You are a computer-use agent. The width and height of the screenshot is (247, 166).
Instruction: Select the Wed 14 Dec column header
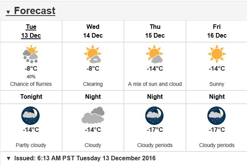click(x=93, y=31)
